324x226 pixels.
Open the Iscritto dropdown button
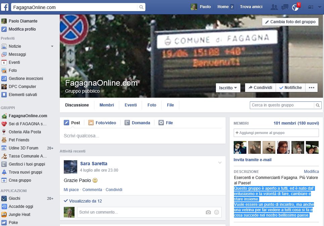tap(228, 88)
